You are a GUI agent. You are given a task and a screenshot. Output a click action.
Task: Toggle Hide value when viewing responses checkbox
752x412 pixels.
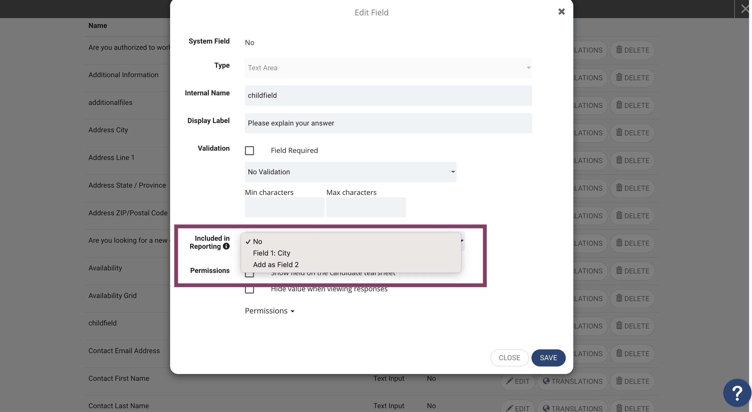(x=249, y=289)
